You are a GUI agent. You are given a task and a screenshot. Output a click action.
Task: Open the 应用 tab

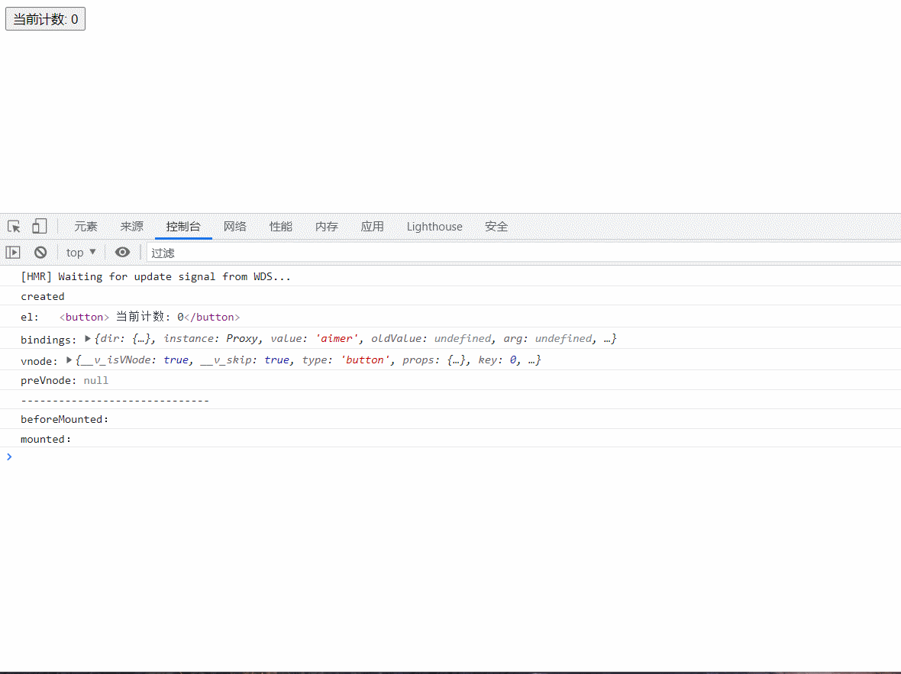click(x=373, y=227)
